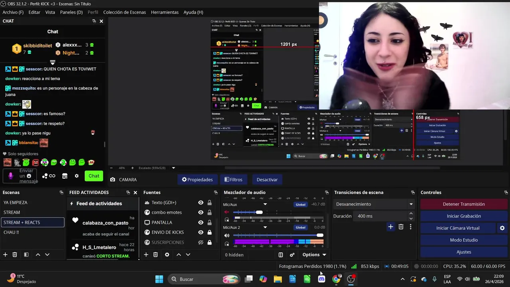Click the purple microphone icon in chat

point(11,176)
